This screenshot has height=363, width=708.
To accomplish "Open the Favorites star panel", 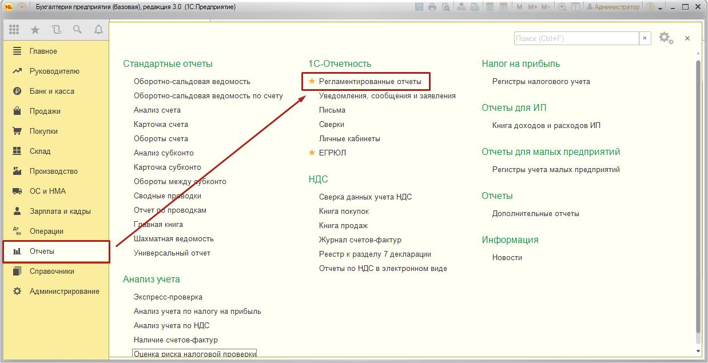I will tap(35, 30).
